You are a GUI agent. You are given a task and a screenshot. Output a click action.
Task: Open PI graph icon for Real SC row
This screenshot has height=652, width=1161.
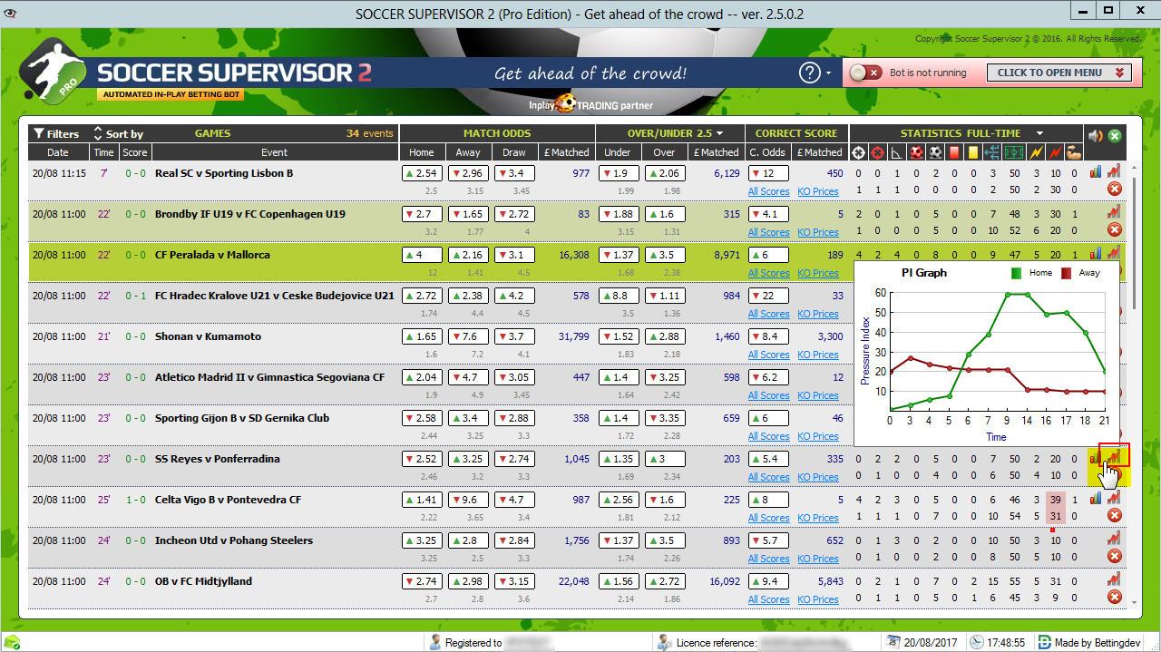pos(1114,171)
